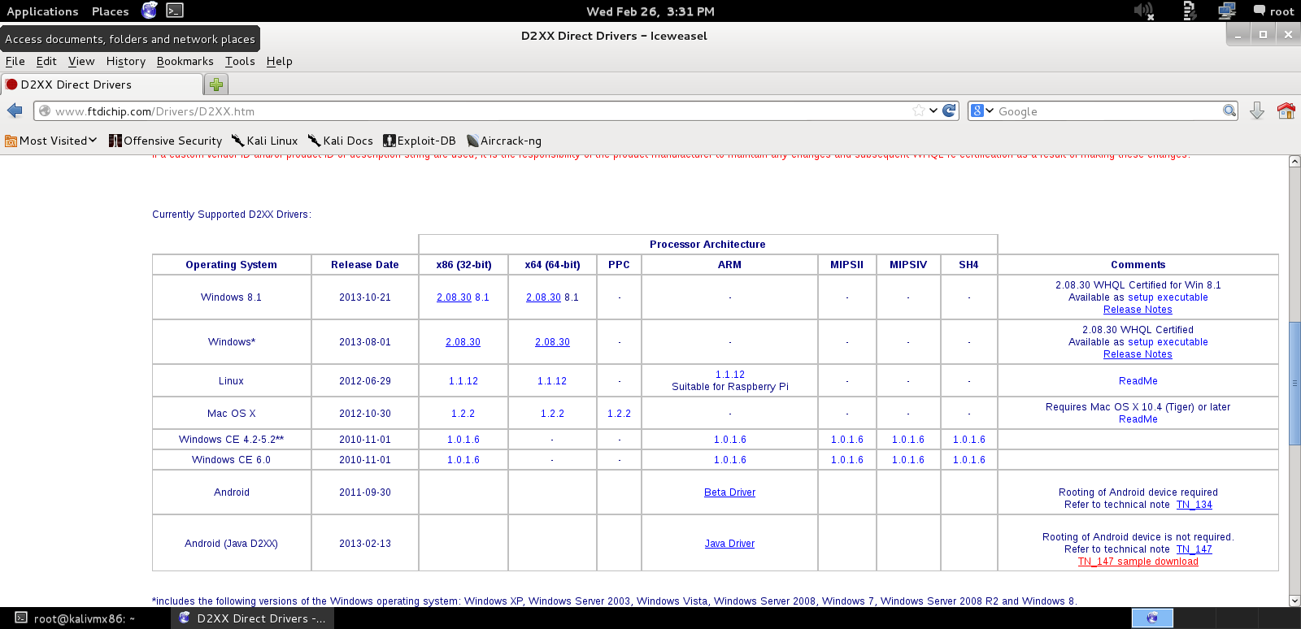Open the TN_147 technical note link
Image resolution: width=1301 pixels, height=629 pixels.
coord(1194,549)
